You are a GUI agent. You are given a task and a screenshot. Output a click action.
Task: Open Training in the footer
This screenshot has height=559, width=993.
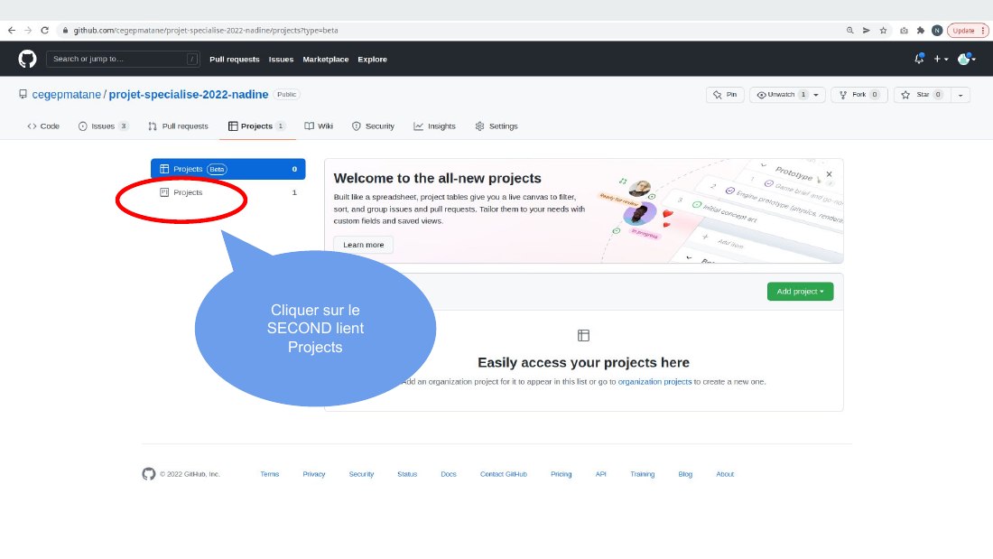[642, 474]
